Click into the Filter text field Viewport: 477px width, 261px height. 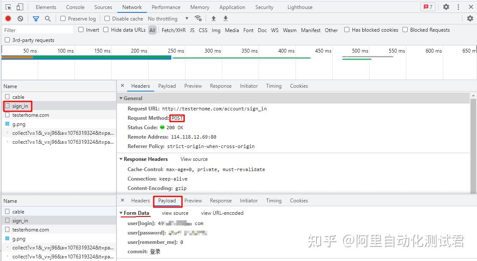click(38, 30)
